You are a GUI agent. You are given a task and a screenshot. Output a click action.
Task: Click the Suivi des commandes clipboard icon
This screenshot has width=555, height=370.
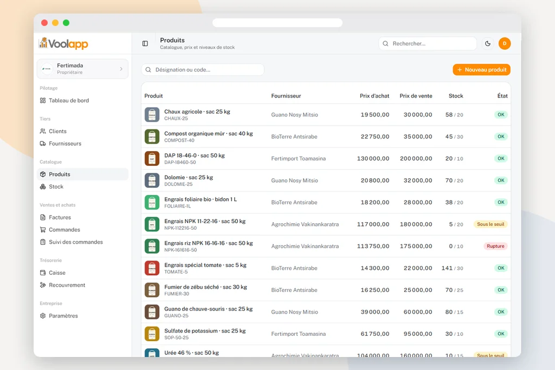(43, 242)
